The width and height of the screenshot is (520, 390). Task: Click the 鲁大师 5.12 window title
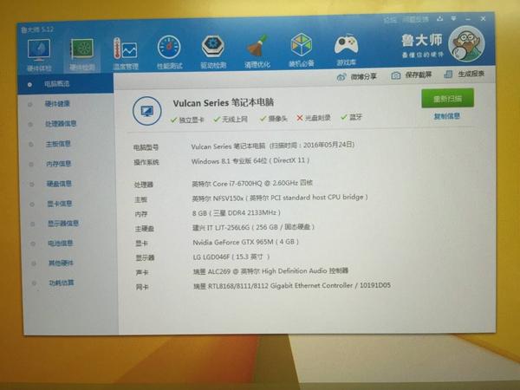[37, 29]
